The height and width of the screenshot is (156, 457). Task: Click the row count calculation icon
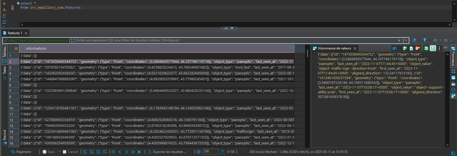(223, 152)
